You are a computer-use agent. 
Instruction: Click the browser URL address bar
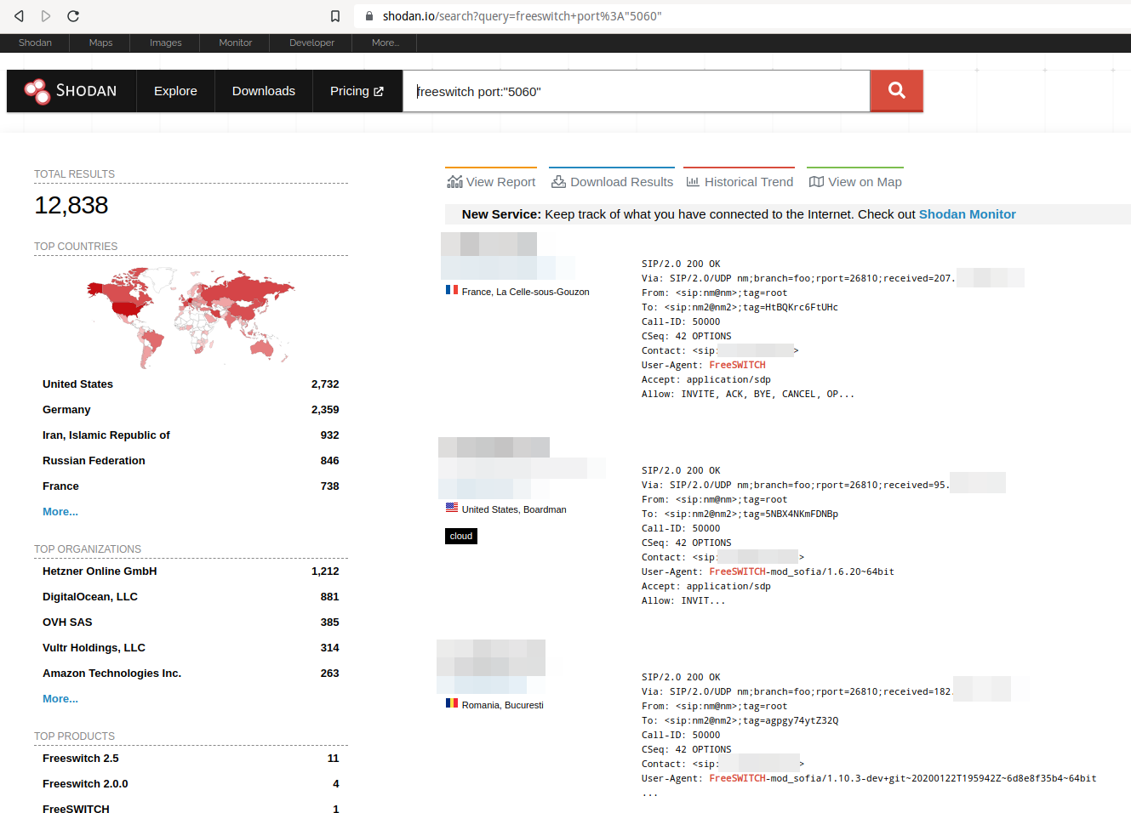(x=740, y=16)
